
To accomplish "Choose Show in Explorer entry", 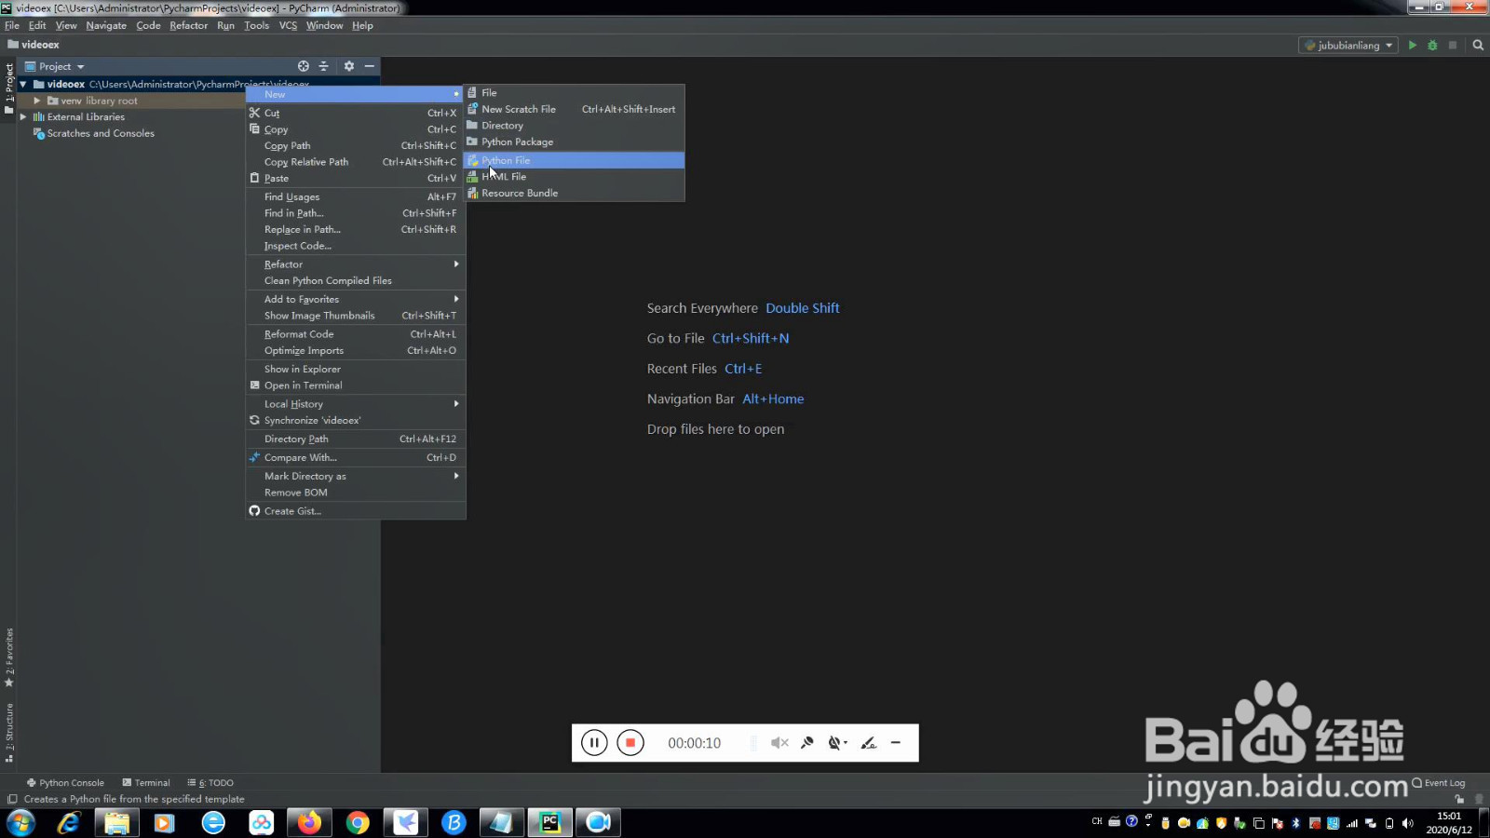I will [x=356, y=369].
